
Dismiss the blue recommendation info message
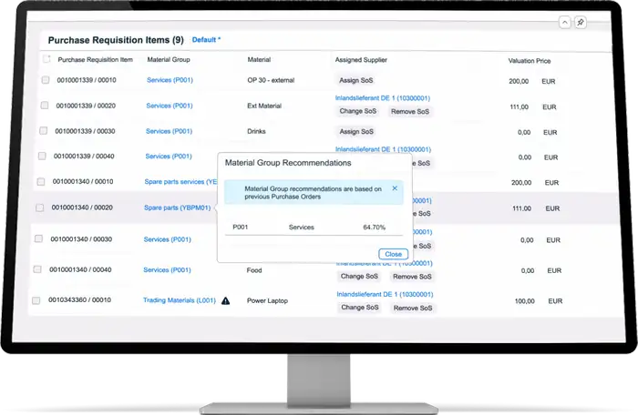tap(395, 188)
